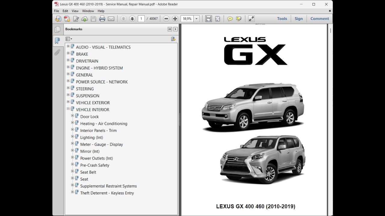Click the Bookmarks ribbon icon in the side strip

coord(57,41)
